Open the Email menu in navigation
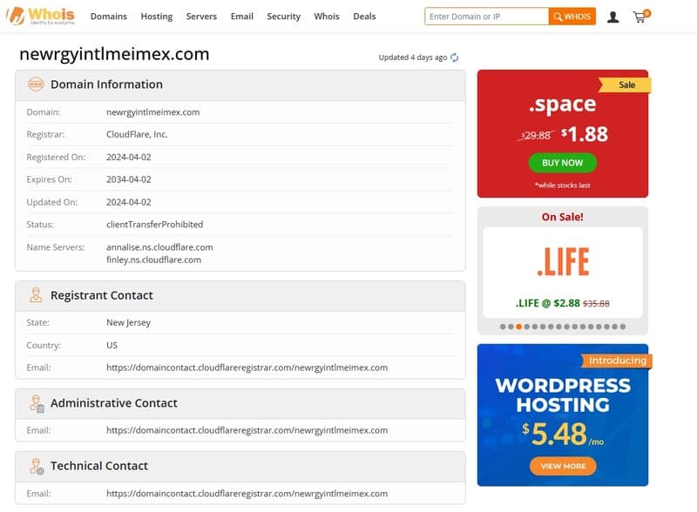Viewport: 697px width, 512px height. pos(242,17)
